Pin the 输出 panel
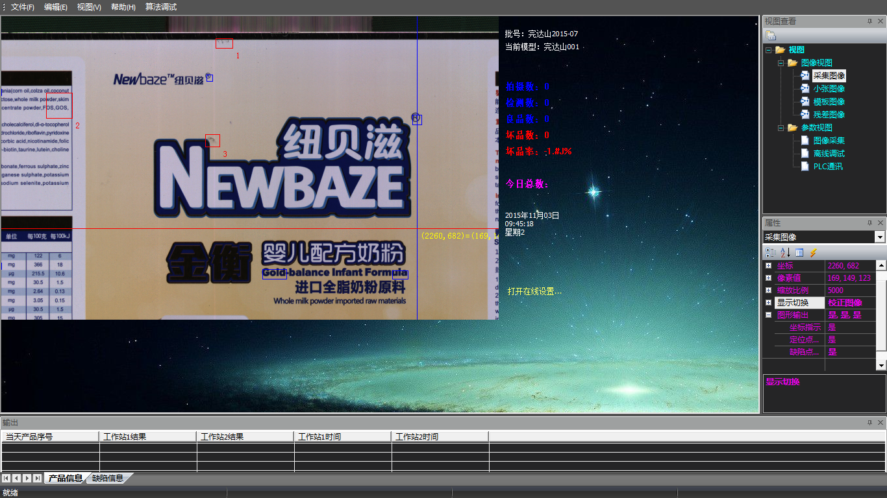Screen dimensions: 887x498 coord(869,423)
